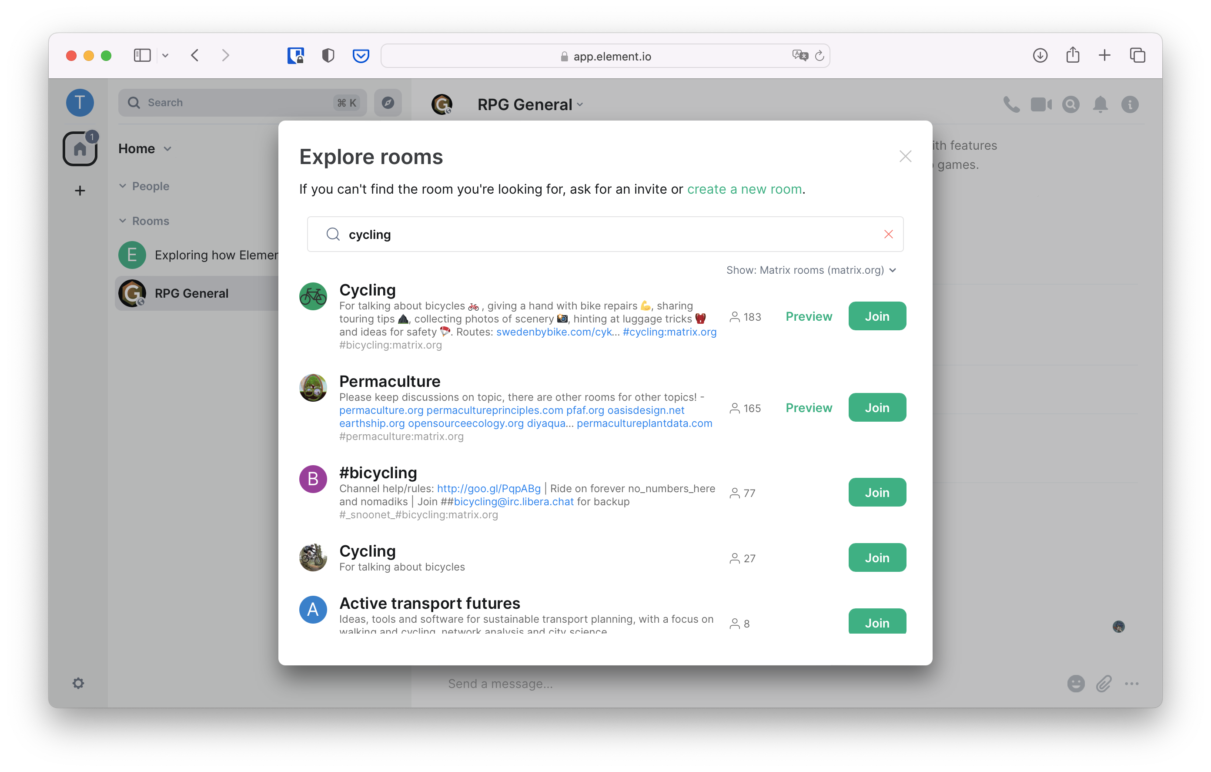Start a voice call in RPG General
The height and width of the screenshot is (772, 1211).
(1011, 104)
